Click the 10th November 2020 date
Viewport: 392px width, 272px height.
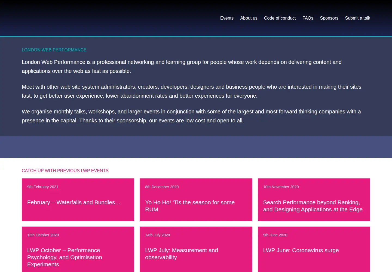281,187
